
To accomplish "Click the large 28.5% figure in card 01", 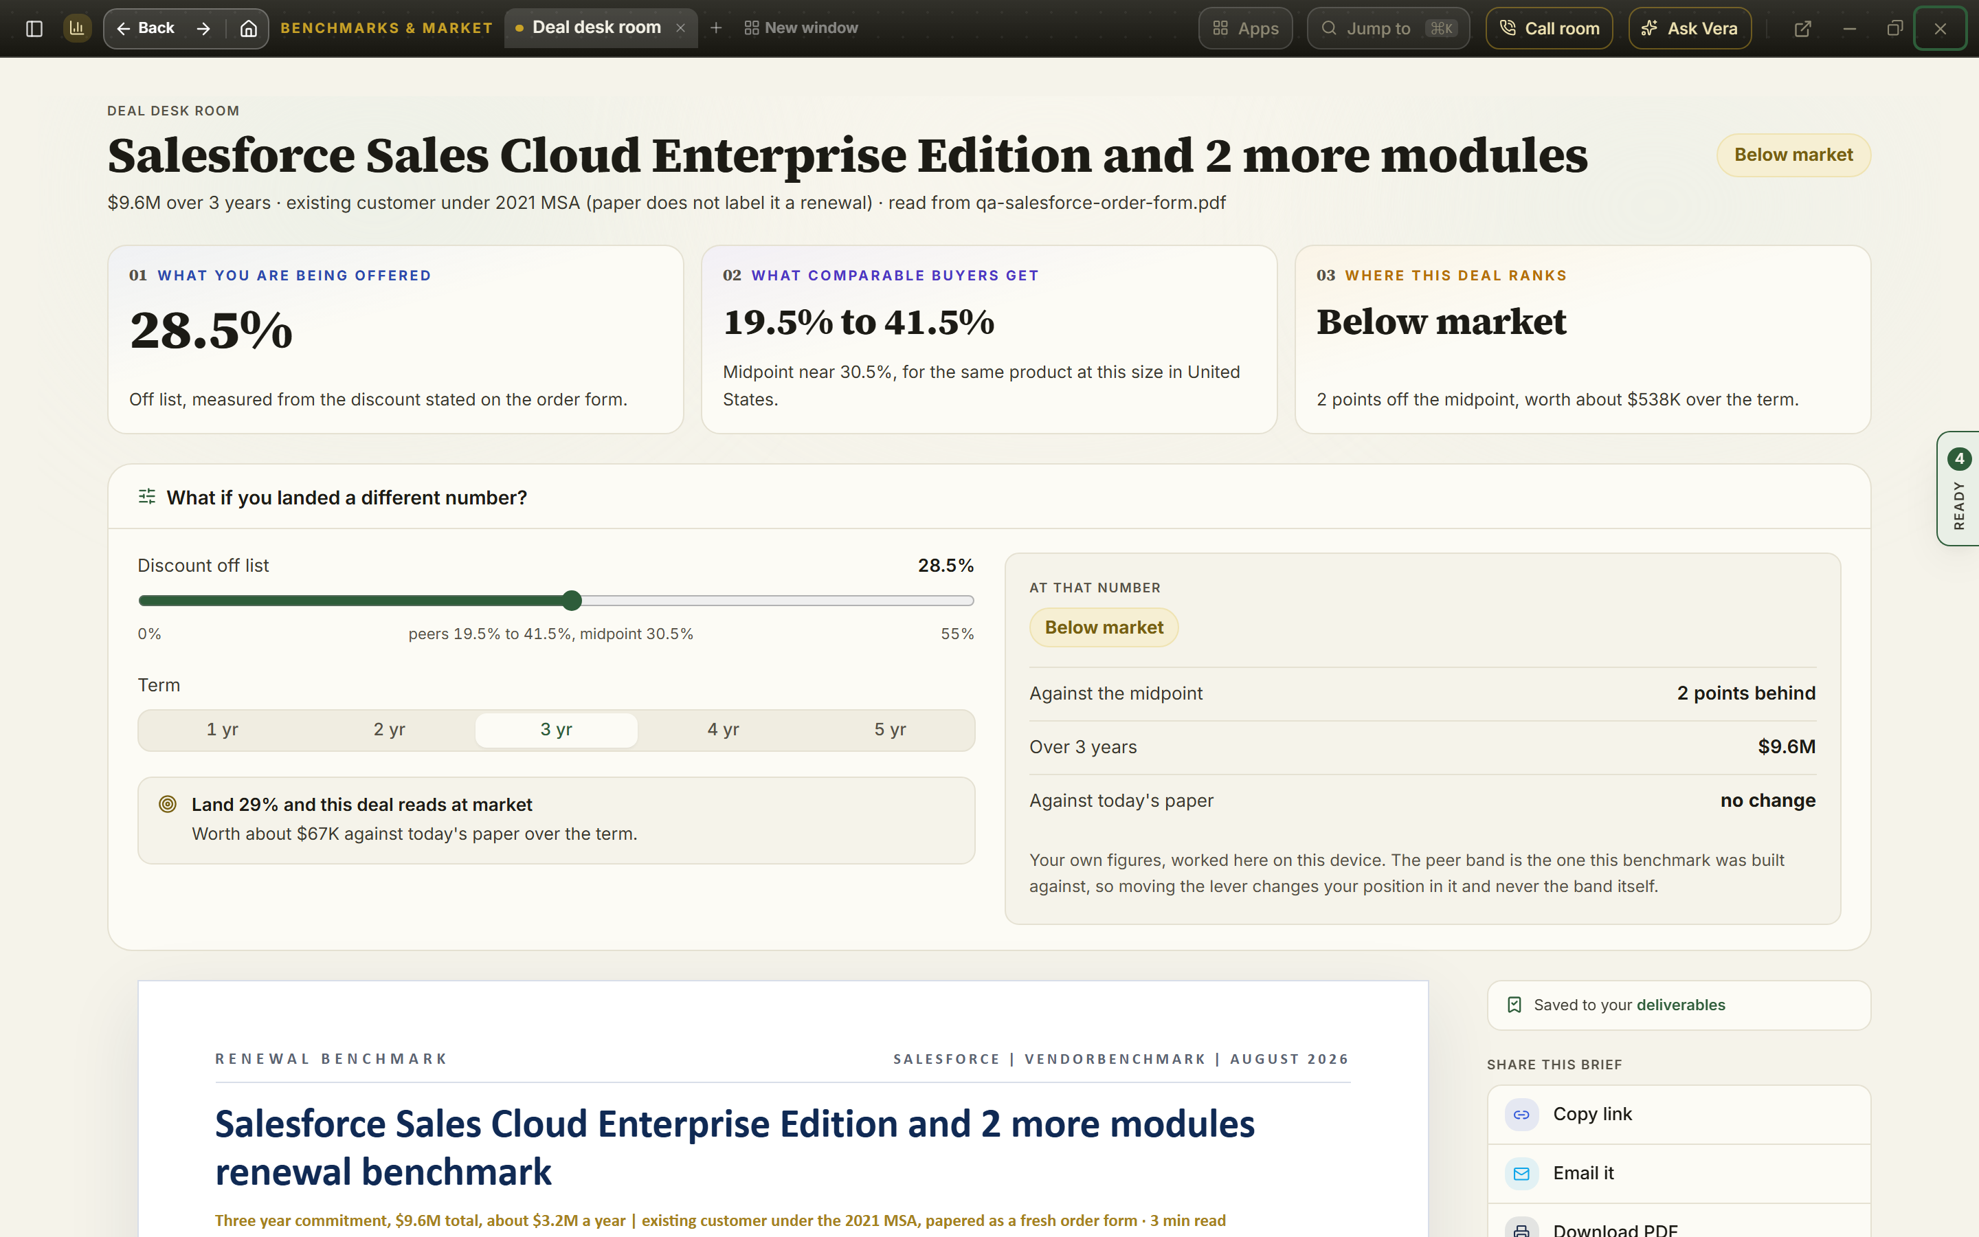I will click(x=211, y=331).
